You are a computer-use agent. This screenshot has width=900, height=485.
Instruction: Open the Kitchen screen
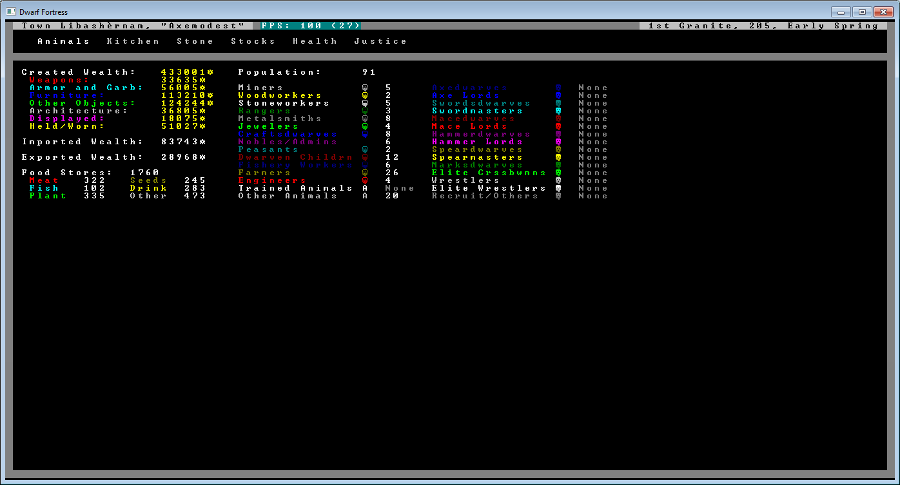click(x=133, y=41)
